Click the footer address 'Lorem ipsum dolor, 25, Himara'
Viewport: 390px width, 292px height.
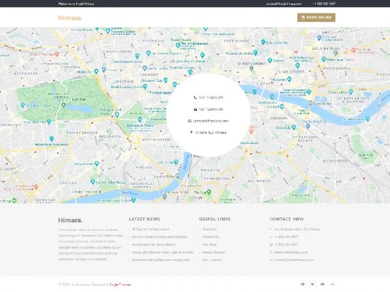click(297, 229)
